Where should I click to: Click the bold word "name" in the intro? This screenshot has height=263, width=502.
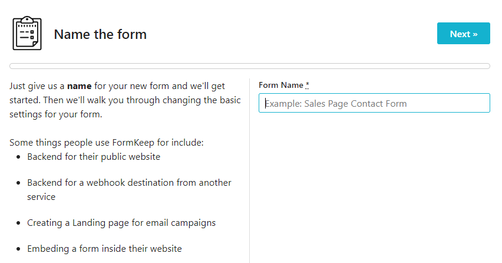coord(80,86)
